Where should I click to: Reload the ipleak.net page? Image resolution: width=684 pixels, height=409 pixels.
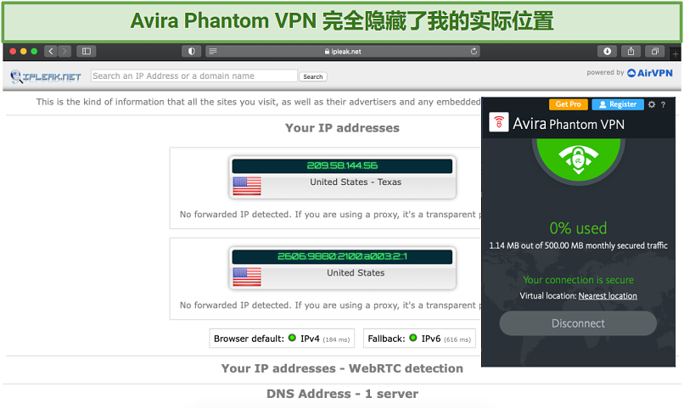coord(474,52)
